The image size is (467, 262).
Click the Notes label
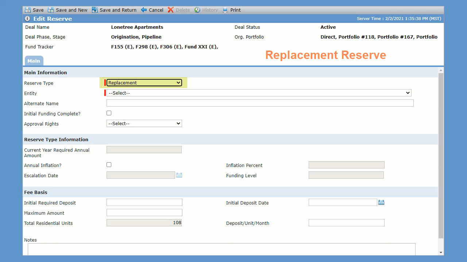tap(30, 240)
